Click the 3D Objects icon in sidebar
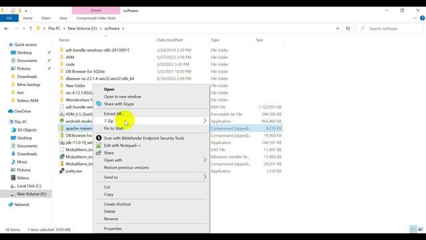The image size is (426, 240). tap(13, 130)
